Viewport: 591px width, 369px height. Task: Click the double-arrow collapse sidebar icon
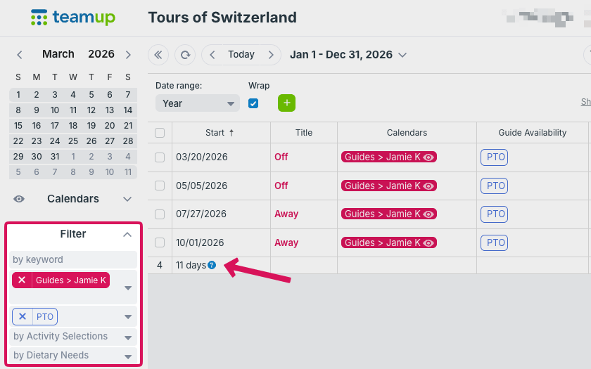tap(158, 55)
